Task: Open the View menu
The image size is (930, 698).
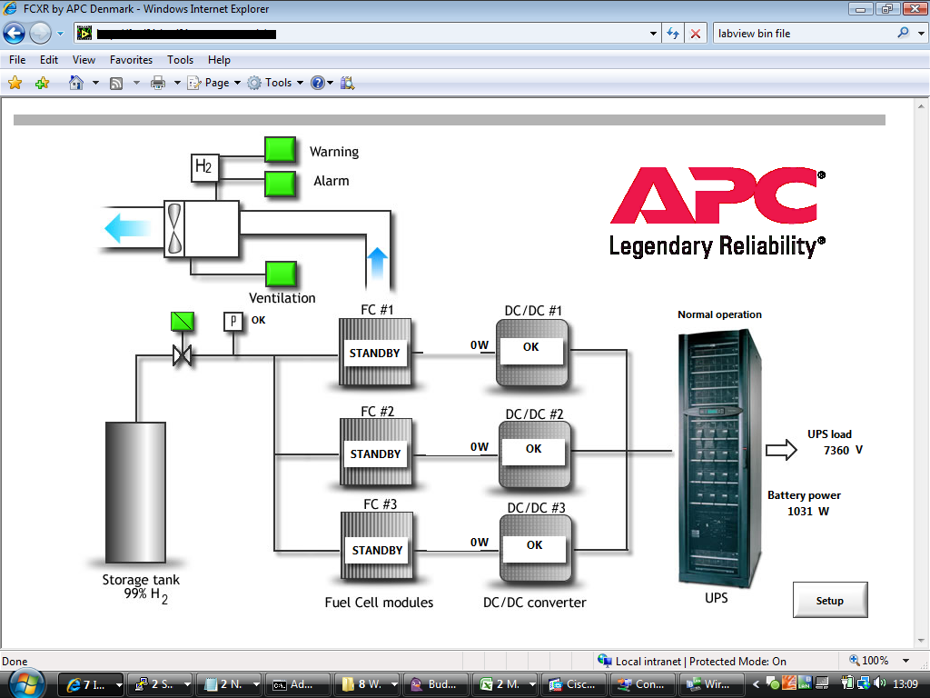Action: coord(84,60)
